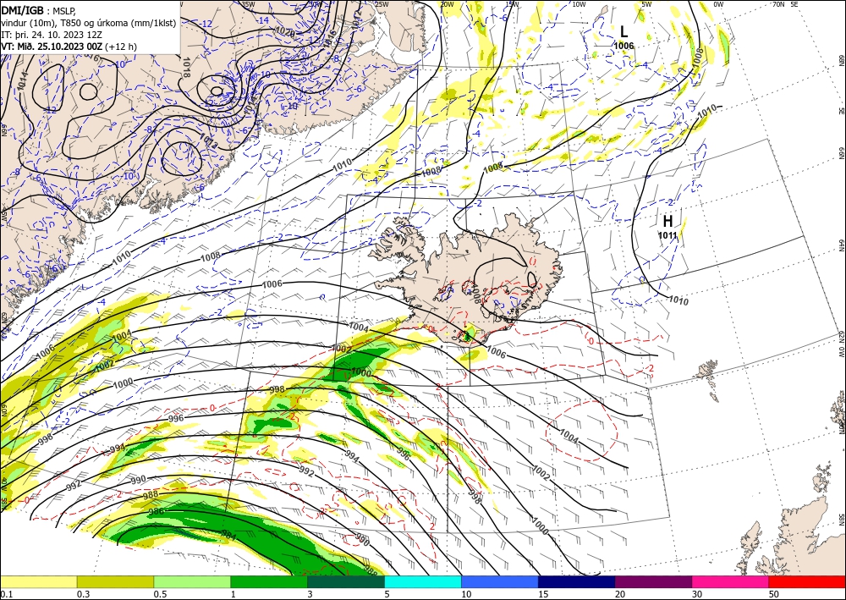Click the '50' legend scale value
The height and width of the screenshot is (600, 846).
coord(774,594)
